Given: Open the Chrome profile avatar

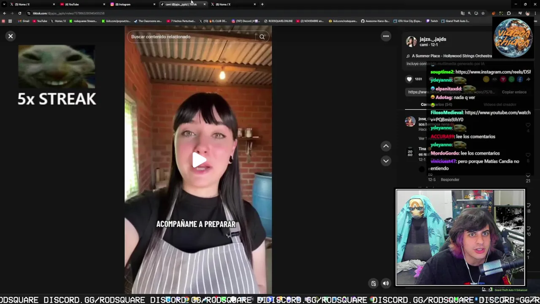Looking at the screenshot, I should tap(527, 13).
